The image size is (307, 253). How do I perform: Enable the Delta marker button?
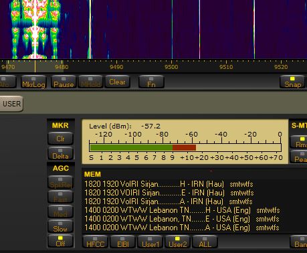tap(60, 153)
